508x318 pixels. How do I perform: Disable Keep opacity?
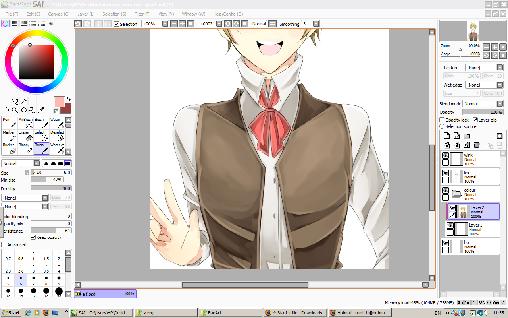pos(33,237)
